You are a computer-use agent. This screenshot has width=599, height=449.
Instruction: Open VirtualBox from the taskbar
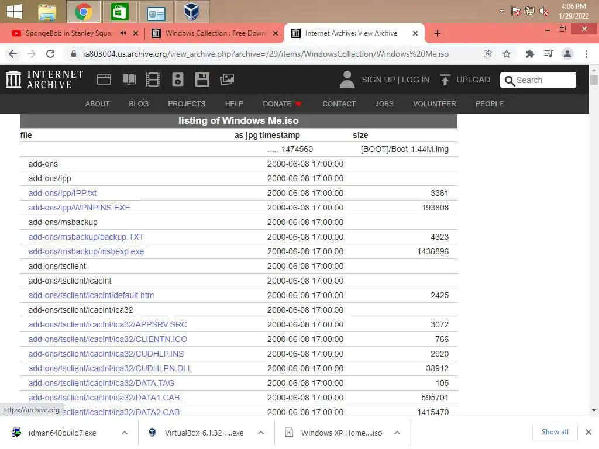192,12
